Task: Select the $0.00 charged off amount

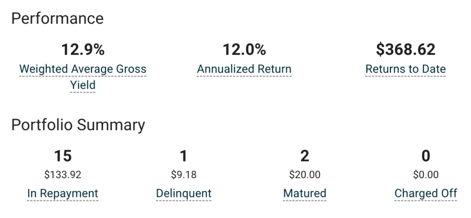Action: point(425,174)
